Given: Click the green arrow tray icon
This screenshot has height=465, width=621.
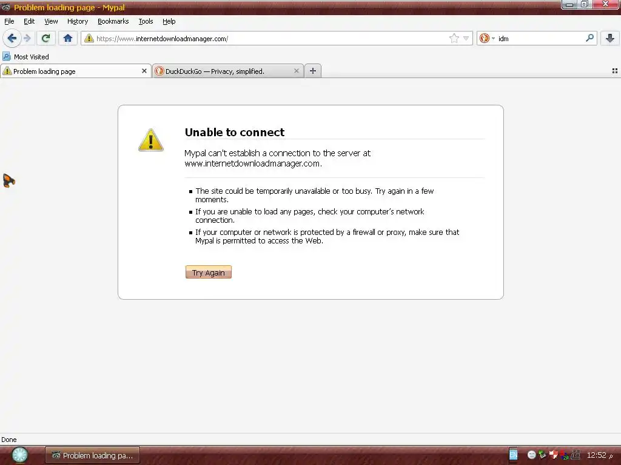Looking at the screenshot, I should pyautogui.click(x=542, y=455).
